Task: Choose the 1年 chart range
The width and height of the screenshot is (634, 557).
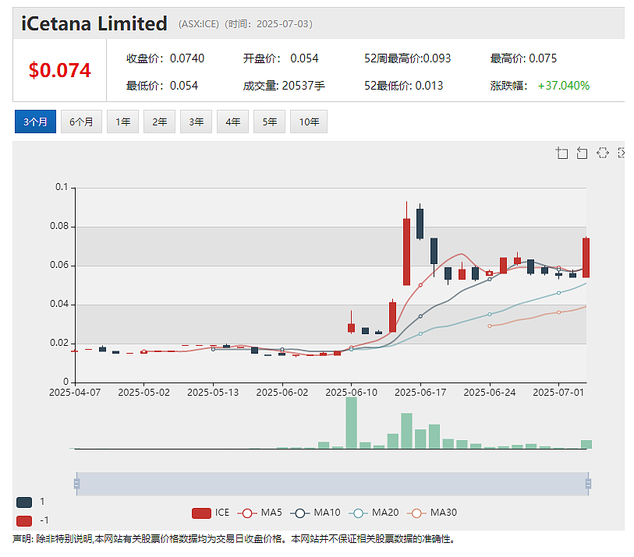Action: point(123,122)
